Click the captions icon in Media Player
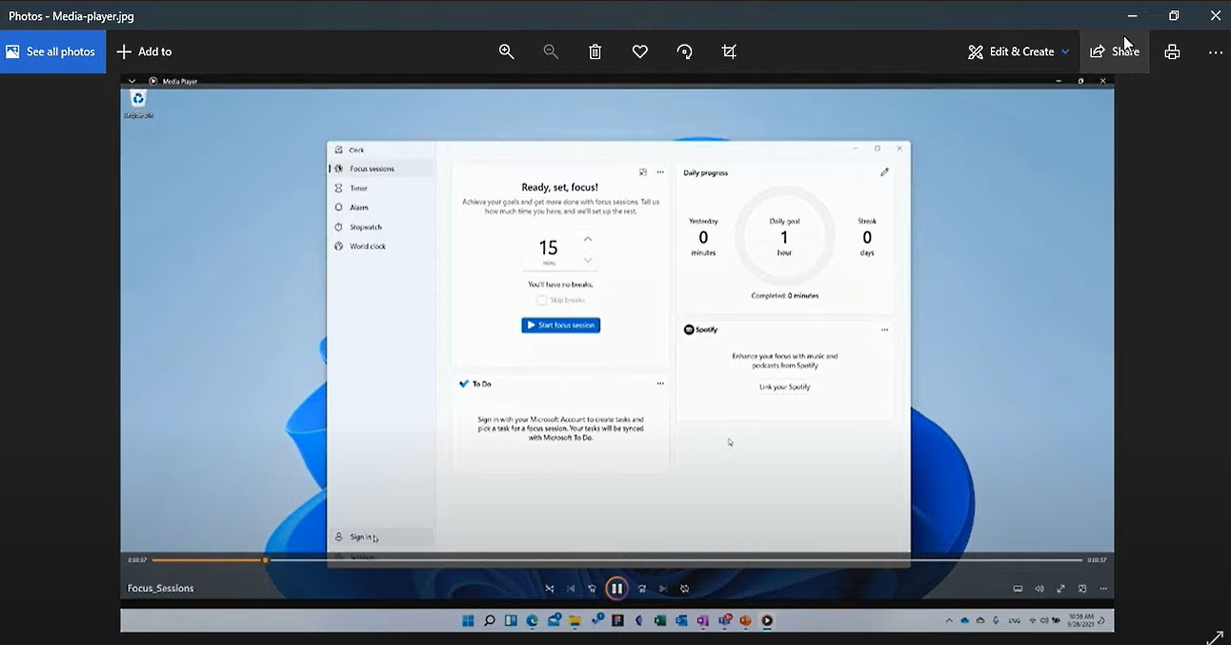 coord(1018,589)
